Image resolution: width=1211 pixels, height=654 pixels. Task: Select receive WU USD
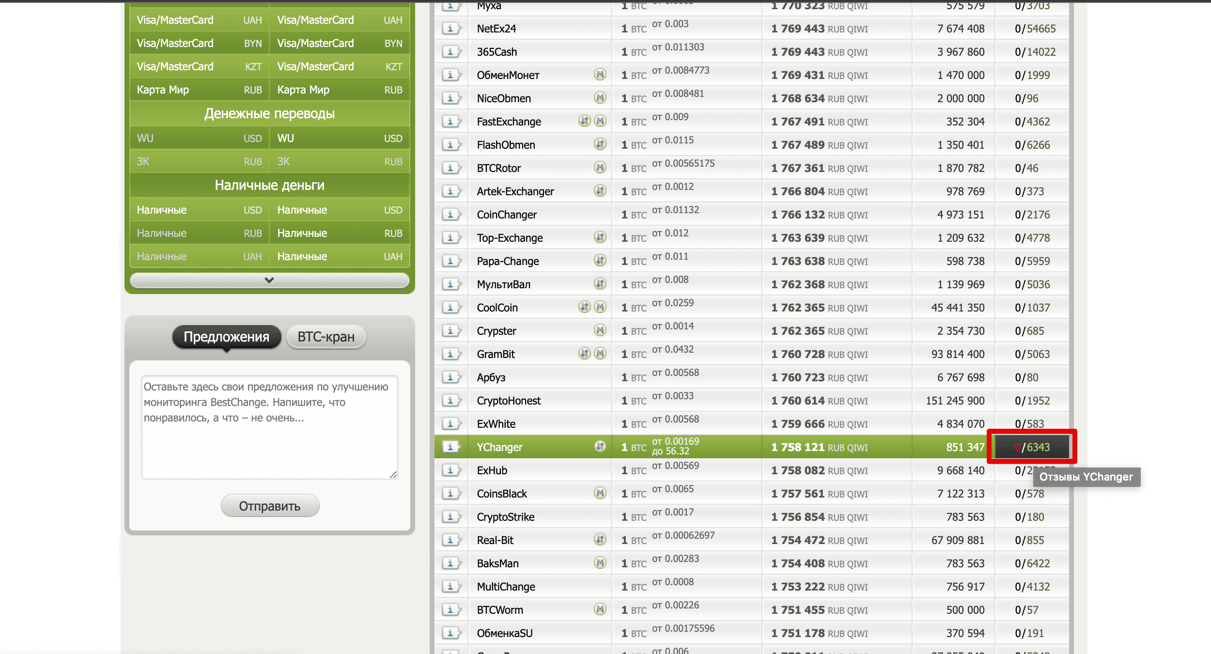(x=340, y=139)
